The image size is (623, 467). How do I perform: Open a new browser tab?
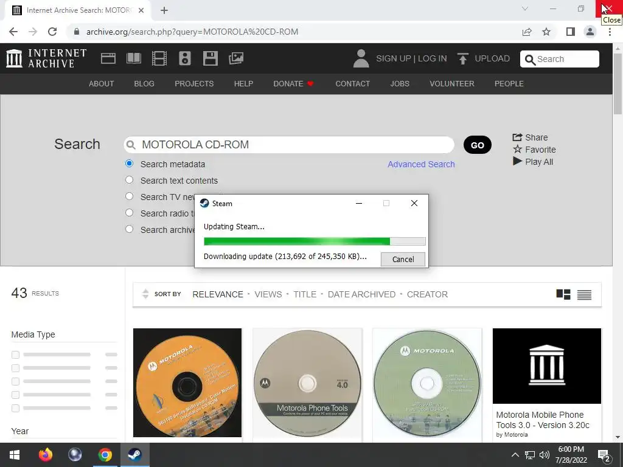(164, 10)
